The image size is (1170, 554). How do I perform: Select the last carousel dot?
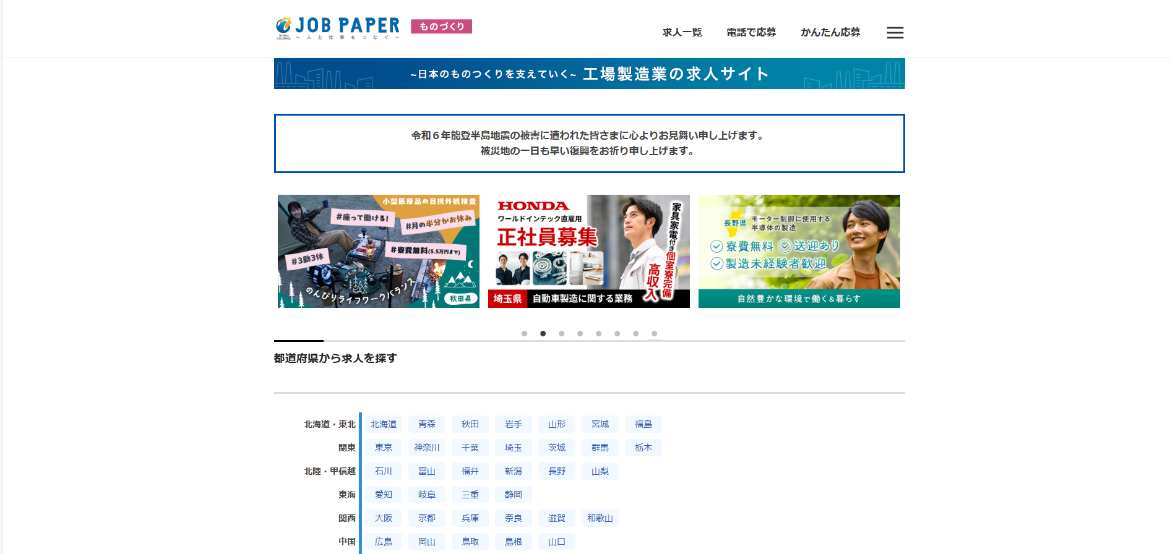[x=655, y=334]
